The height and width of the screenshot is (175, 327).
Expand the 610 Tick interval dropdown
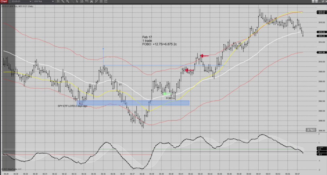pos(44,1)
